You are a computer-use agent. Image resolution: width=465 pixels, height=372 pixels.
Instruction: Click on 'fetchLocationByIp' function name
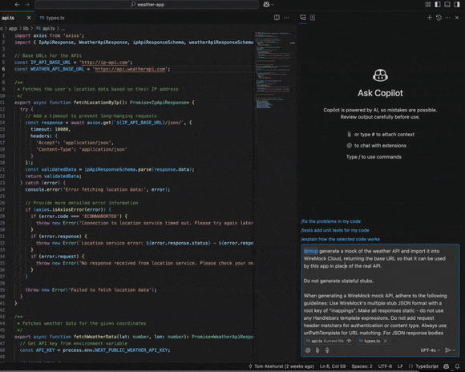click(98, 103)
